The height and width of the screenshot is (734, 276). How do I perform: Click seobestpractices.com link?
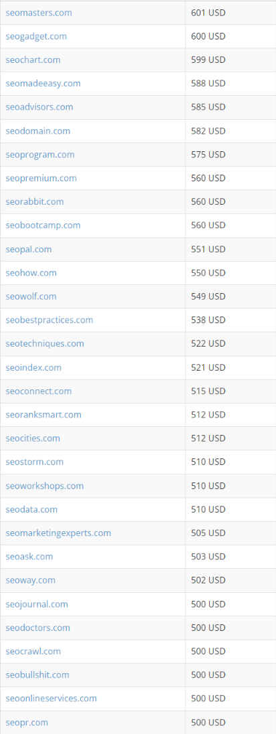tap(49, 320)
